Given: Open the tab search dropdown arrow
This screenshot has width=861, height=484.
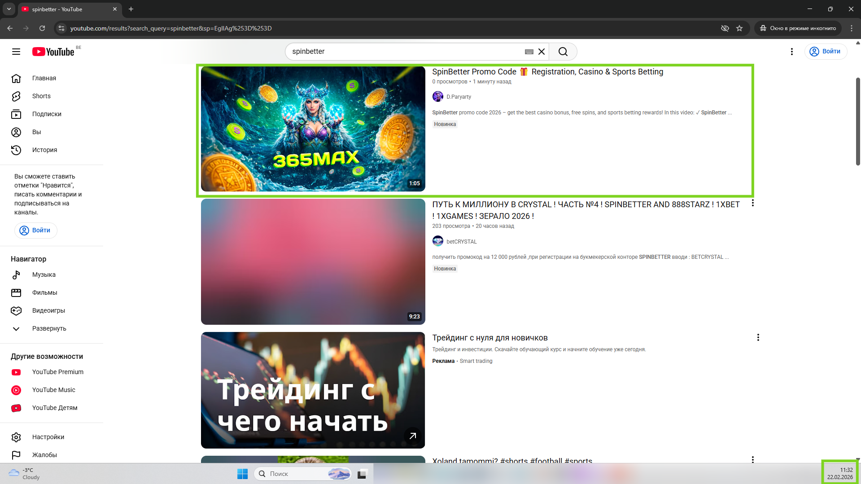Looking at the screenshot, I should click(9, 9).
